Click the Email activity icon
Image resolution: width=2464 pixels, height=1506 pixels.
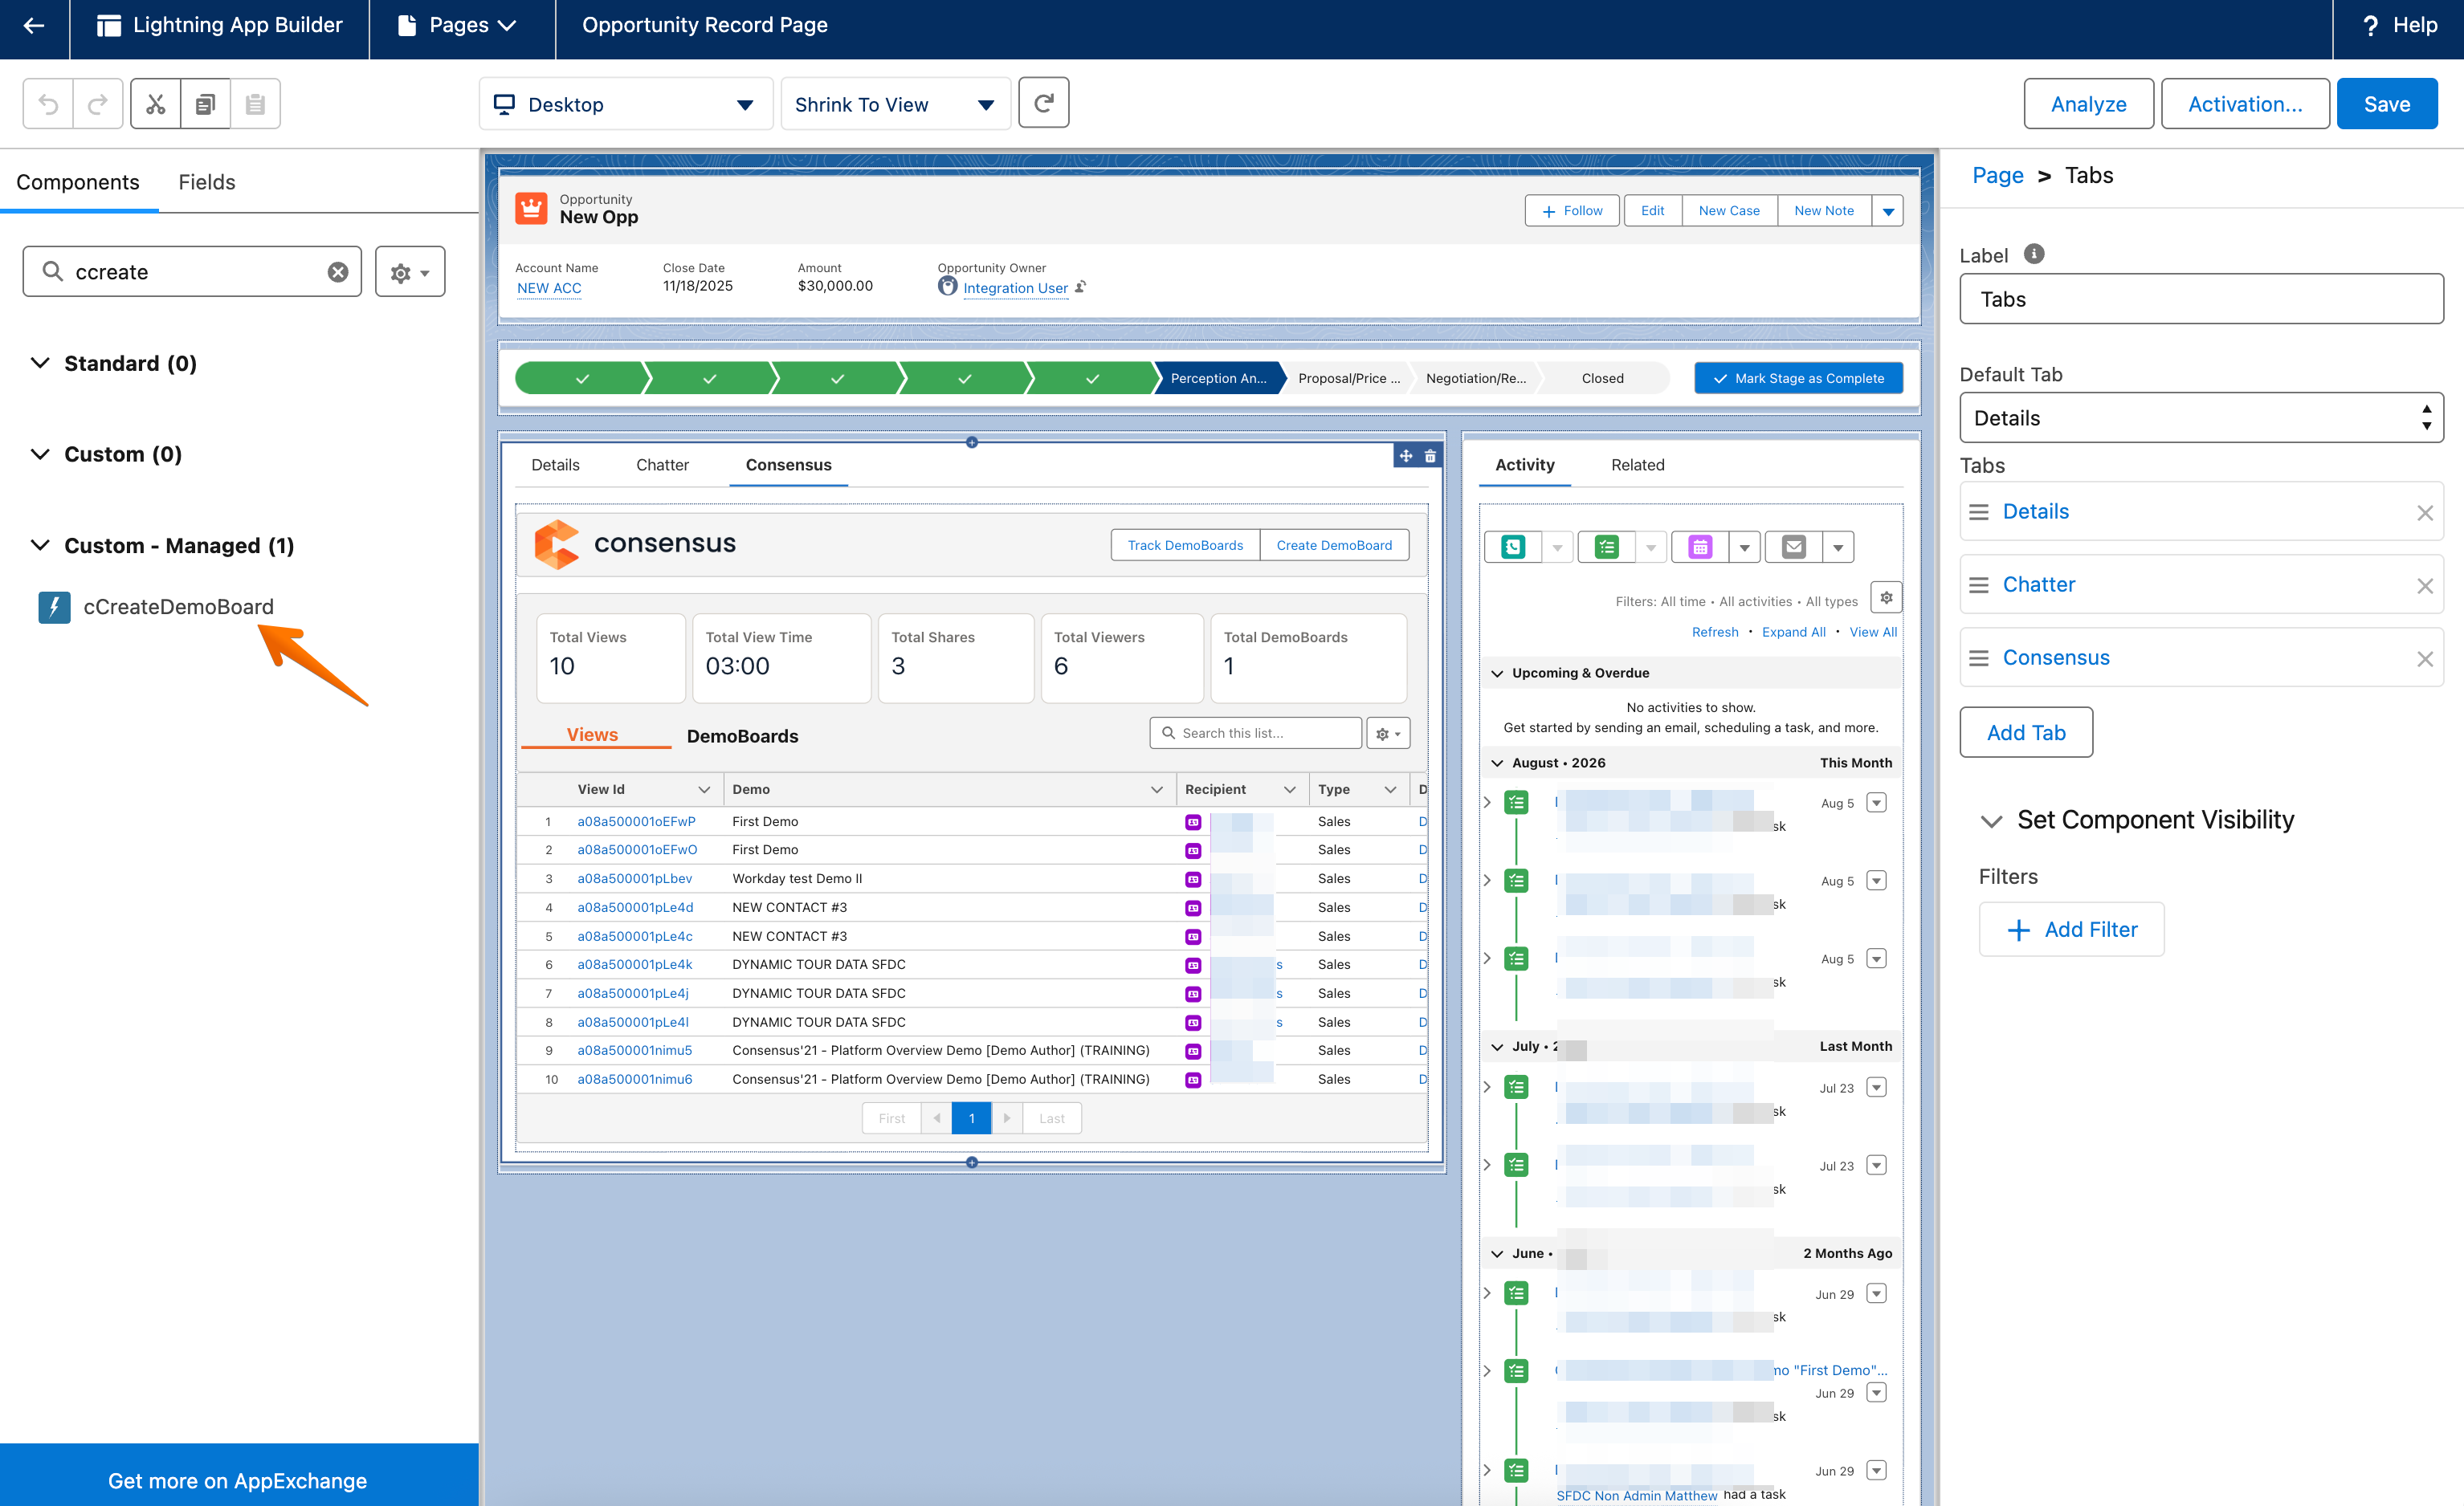[x=1794, y=547]
